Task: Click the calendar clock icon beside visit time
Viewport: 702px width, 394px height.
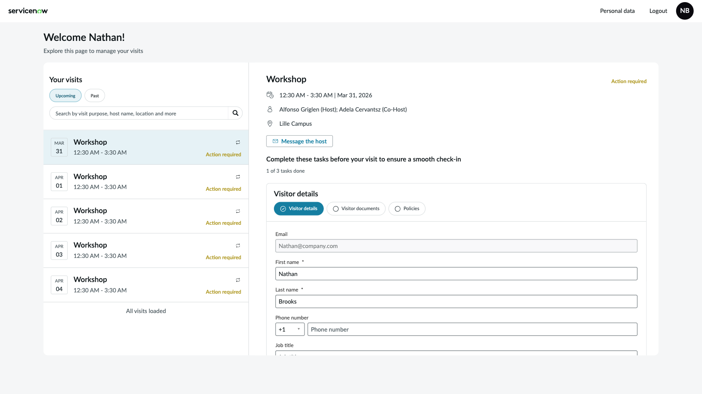Action: click(x=270, y=95)
